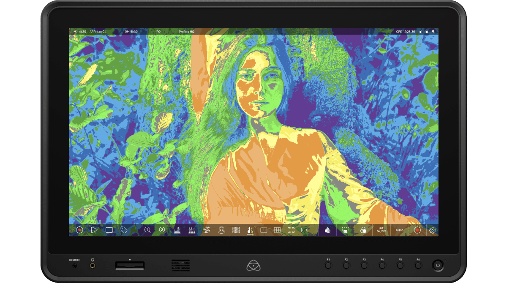
Task: Open the AUDIO menu button
Action: pyautogui.click(x=400, y=230)
